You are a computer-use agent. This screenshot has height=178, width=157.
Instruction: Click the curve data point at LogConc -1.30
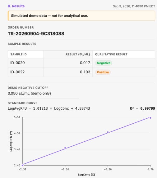[65, 148]
